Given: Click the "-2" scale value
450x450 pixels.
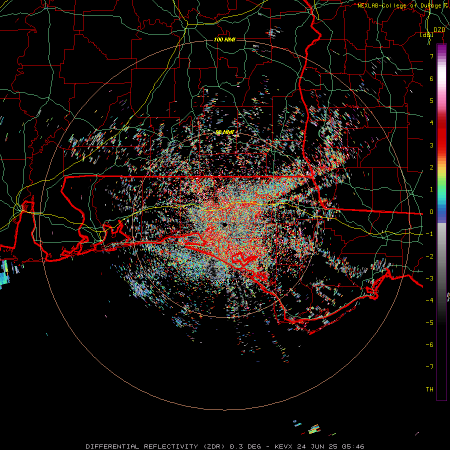Looking at the screenshot, I should tap(429, 256).
